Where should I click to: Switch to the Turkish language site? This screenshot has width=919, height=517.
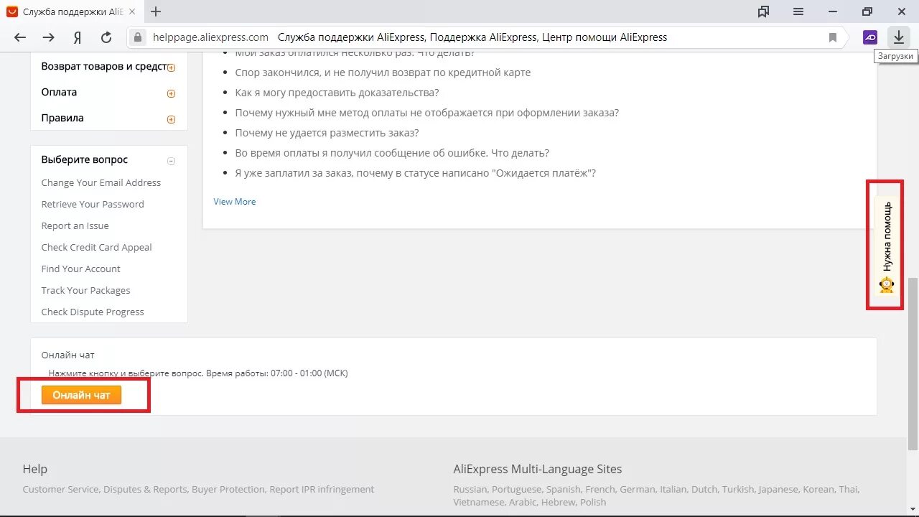pos(738,489)
